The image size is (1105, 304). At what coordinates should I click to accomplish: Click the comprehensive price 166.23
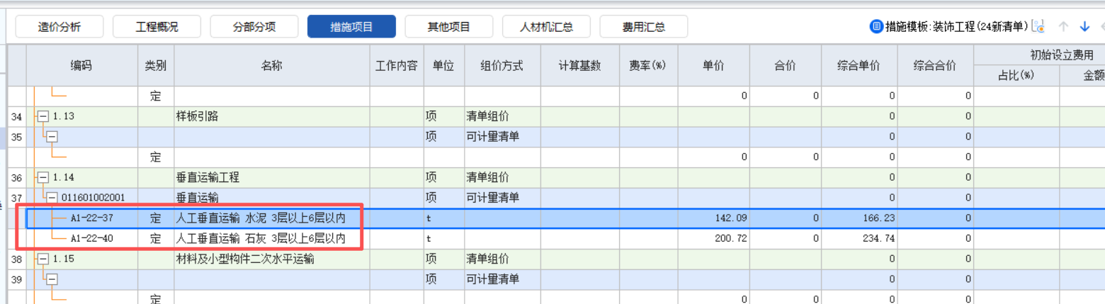(879, 218)
